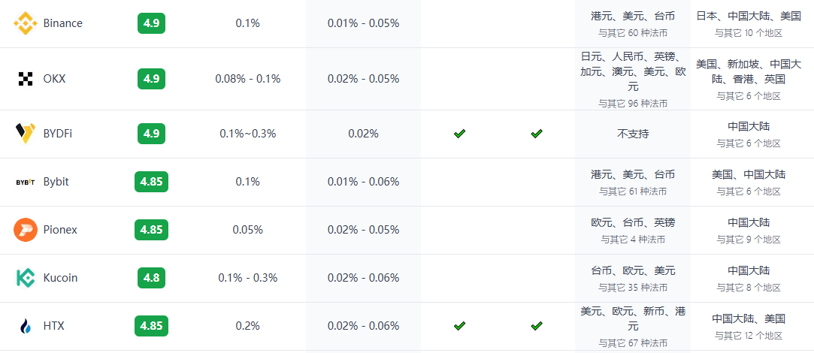Expand Binance's "与其它 60 种法币" text
This screenshot has height=353, width=814.
click(633, 33)
